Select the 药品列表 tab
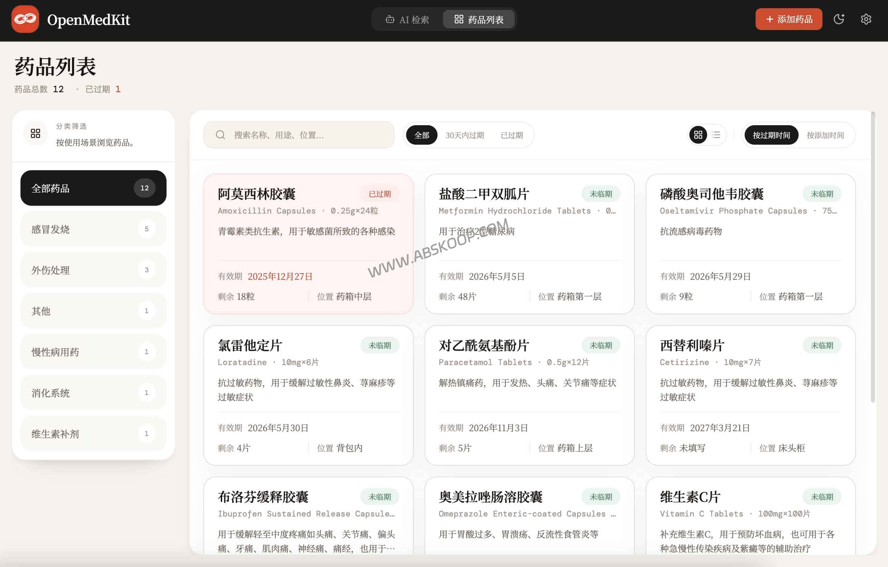The image size is (888, 567). (x=479, y=19)
